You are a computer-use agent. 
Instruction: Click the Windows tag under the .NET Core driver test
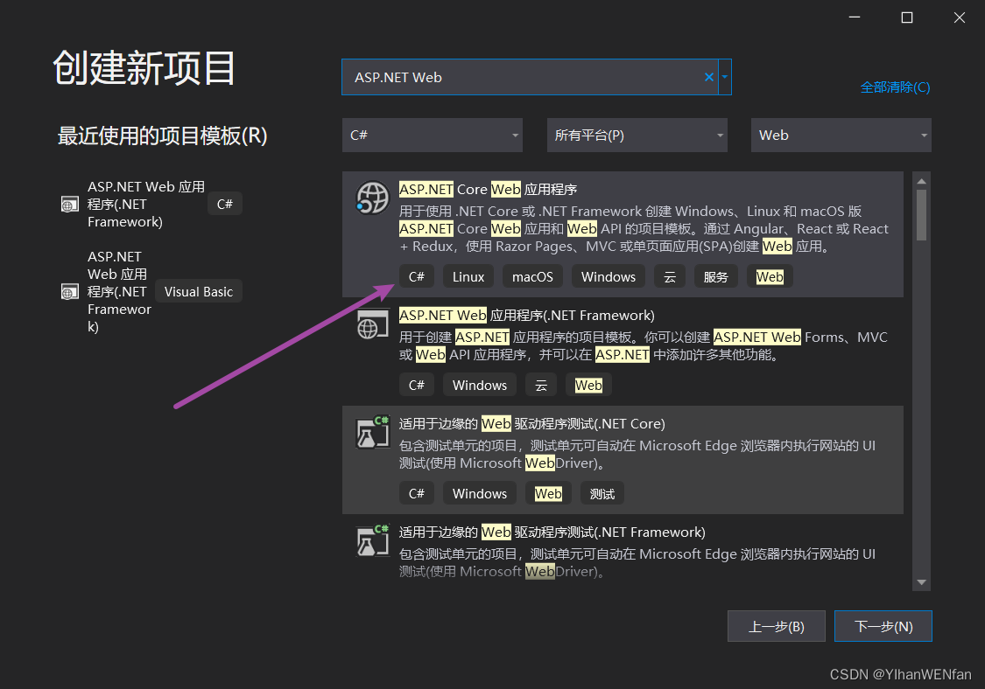(x=480, y=494)
